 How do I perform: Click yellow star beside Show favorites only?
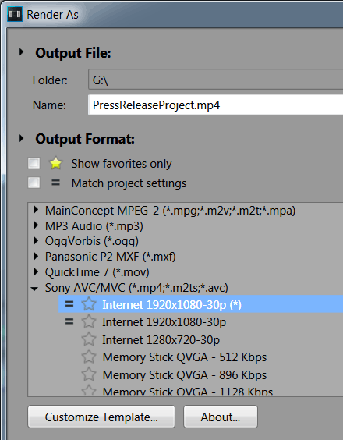tap(55, 163)
